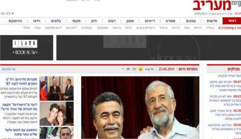Open the Shalit kidnapper story thumbnail
The height and width of the screenshot is (139, 241).
57,133
